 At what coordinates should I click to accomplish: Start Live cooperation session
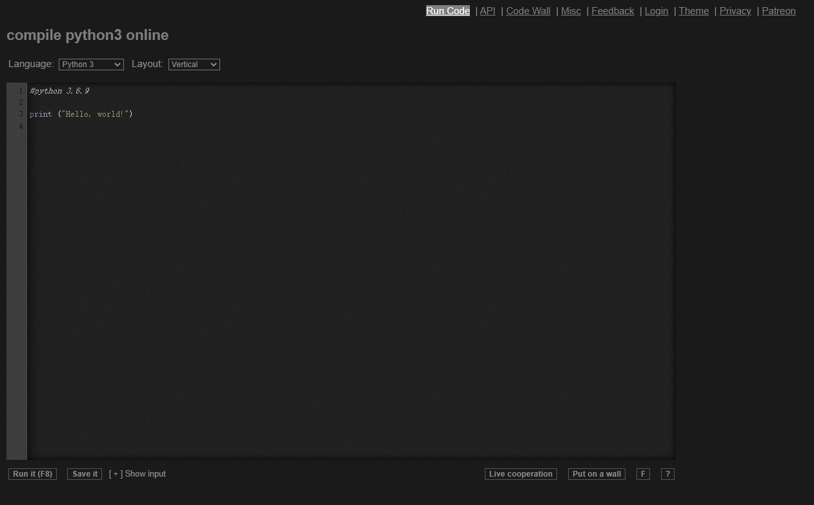coord(521,474)
